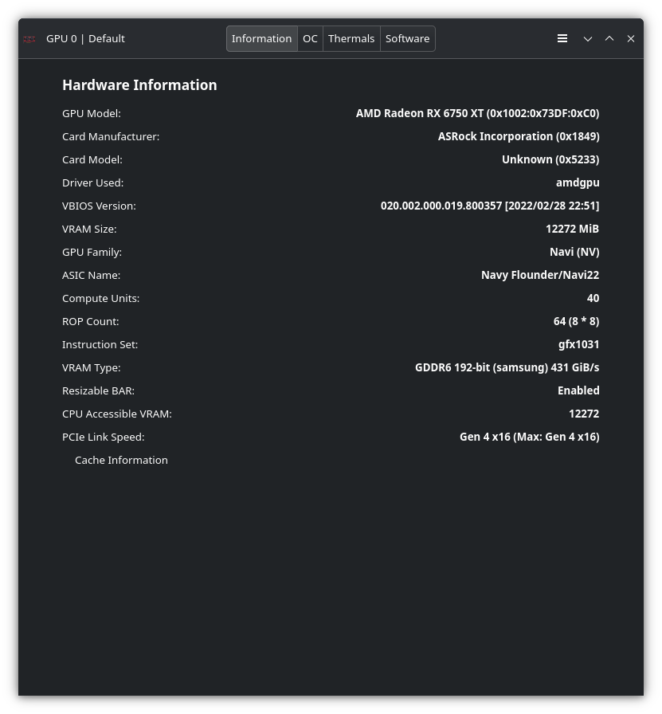Open the GPU 0 | Default selector
Viewport: 662px width, 714px height.
point(85,38)
